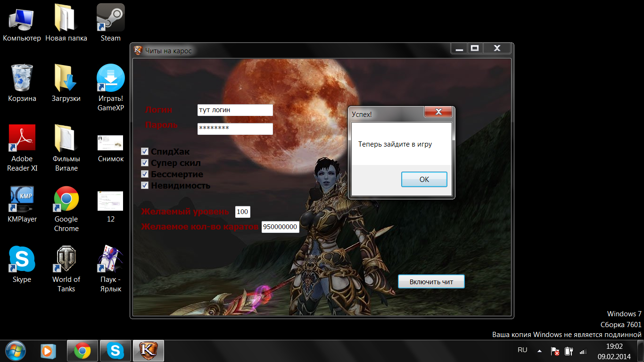Maximize the Читы на карос window
The image size is (644, 362).
click(475, 48)
